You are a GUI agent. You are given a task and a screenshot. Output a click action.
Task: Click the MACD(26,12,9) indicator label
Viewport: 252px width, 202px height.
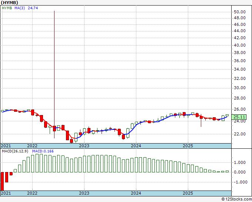(x=15, y=151)
